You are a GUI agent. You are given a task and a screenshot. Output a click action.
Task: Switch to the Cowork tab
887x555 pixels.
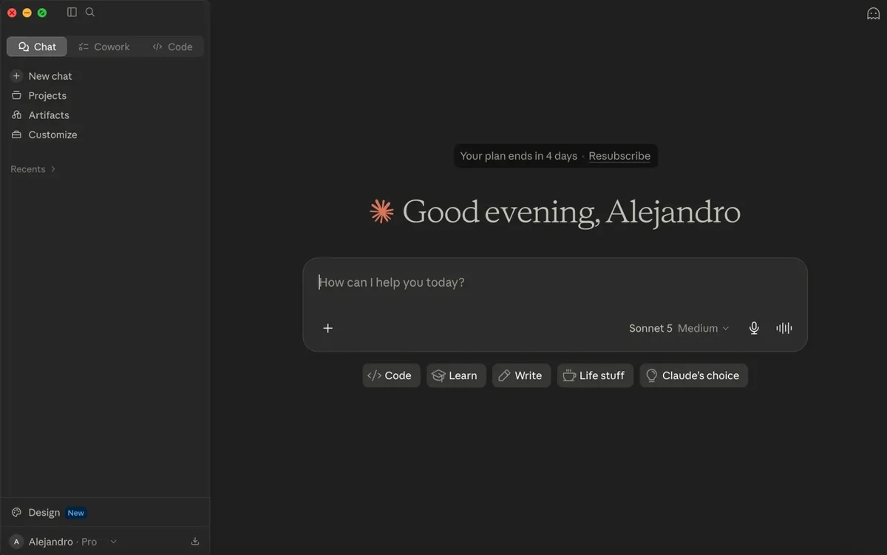tap(104, 47)
